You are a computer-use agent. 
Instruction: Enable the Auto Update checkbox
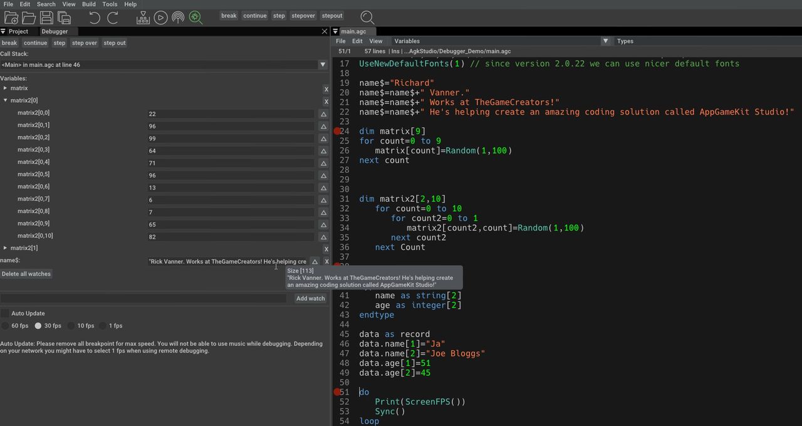point(5,313)
